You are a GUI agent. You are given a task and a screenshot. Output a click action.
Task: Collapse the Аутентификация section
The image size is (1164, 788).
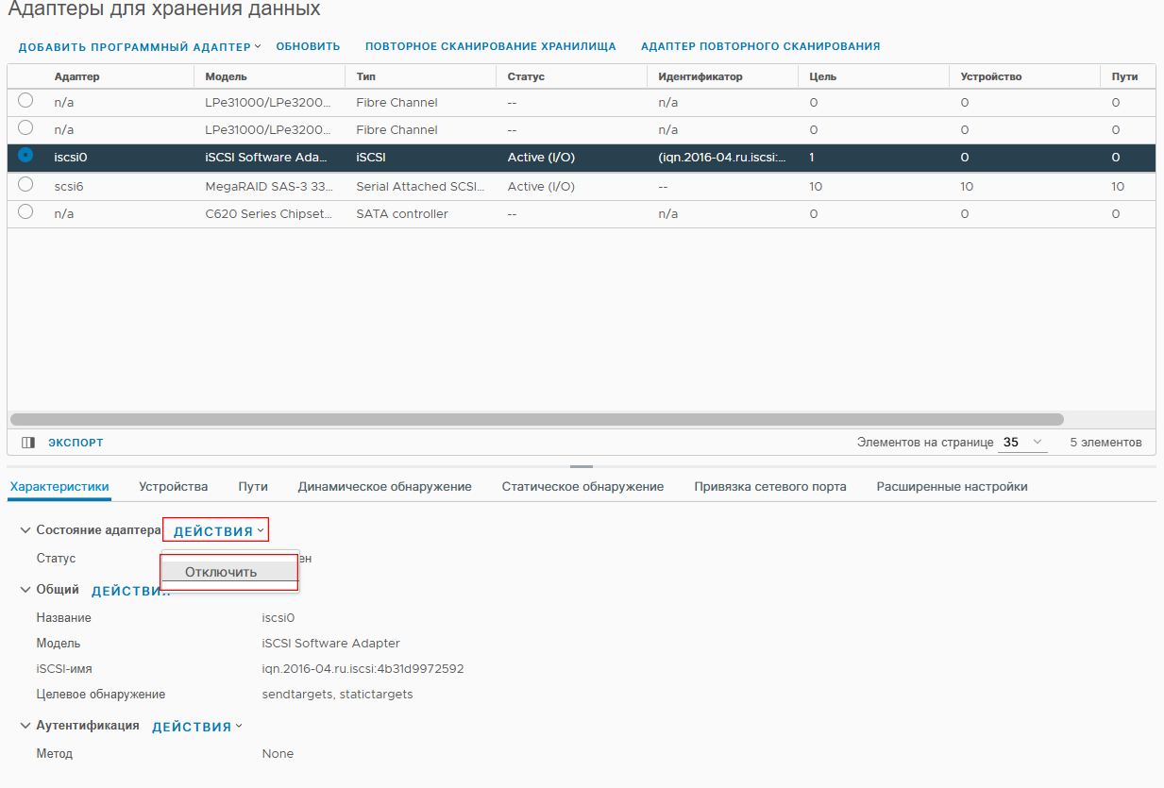click(x=25, y=726)
